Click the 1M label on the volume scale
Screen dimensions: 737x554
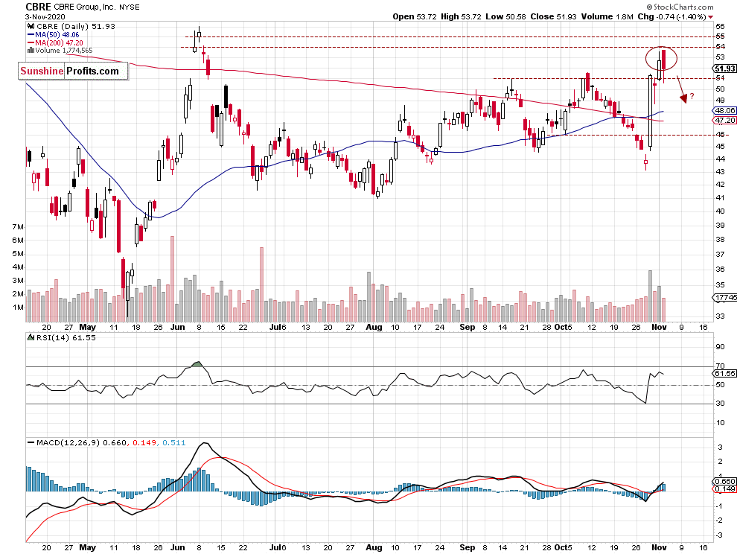pos(18,308)
